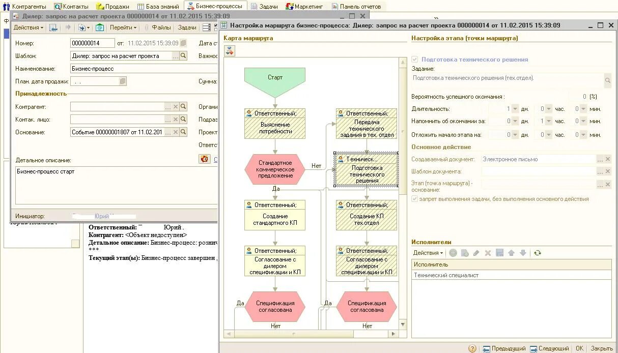The width and height of the screenshot is (618, 353).
Task: Click the structure list icon near Задачи
Action: (206, 27)
